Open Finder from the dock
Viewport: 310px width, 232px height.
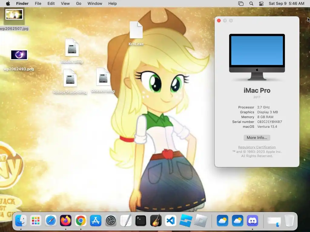(21, 220)
